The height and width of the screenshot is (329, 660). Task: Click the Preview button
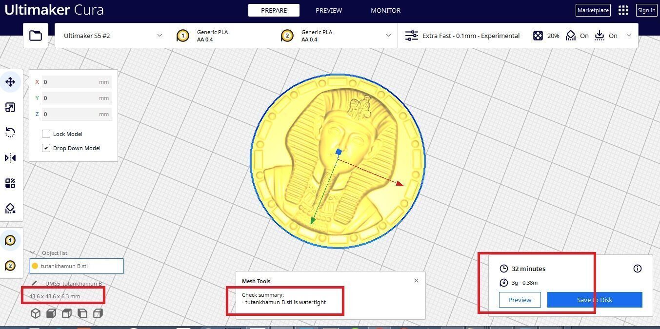click(520, 300)
